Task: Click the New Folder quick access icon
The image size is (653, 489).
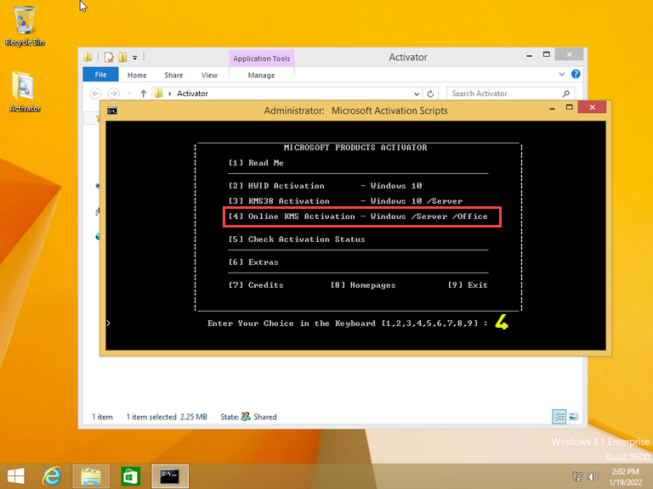Action: (122, 58)
